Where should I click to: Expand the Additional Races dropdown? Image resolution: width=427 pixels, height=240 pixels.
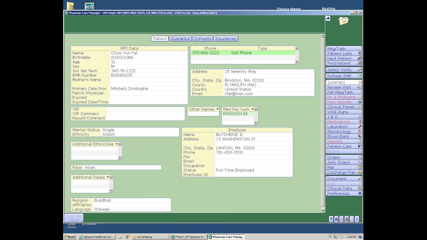(x=108, y=177)
